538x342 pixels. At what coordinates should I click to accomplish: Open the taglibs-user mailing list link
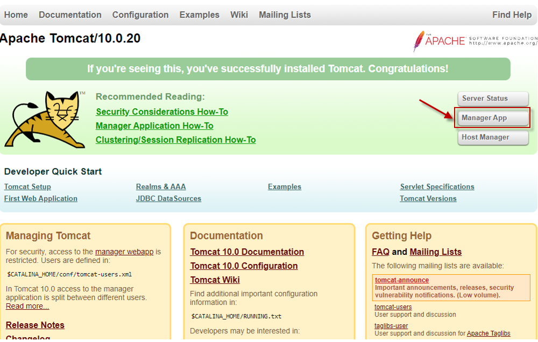391,326
